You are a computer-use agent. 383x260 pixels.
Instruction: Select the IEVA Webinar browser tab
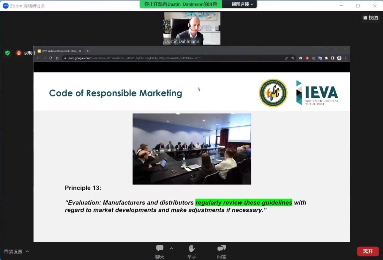[59, 51]
